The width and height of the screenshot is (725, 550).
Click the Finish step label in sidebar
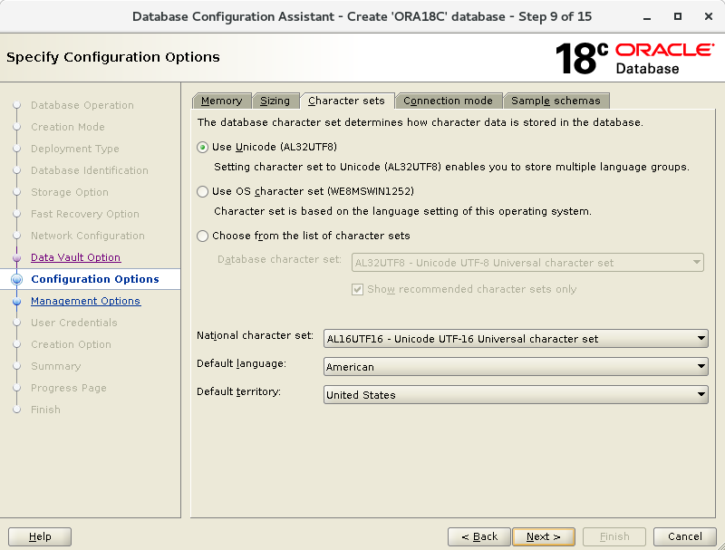(x=46, y=410)
